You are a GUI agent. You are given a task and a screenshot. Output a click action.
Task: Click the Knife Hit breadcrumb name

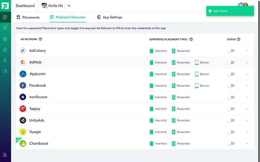pyautogui.click(x=56, y=6)
